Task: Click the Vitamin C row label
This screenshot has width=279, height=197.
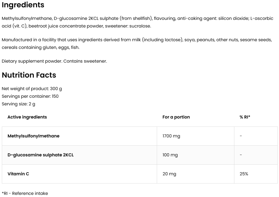Action: coord(18,174)
